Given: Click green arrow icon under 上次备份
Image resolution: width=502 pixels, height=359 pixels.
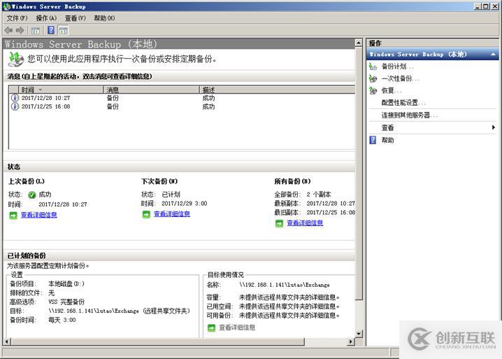Looking at the screenshot, I should tap(13, 216).
